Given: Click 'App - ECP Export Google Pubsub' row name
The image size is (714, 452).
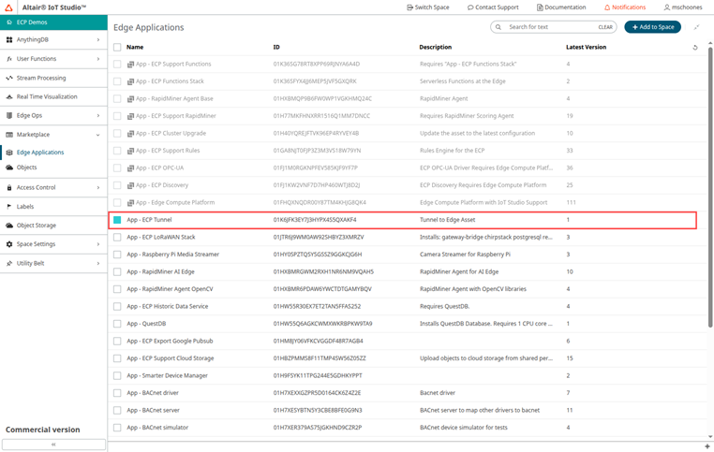Looking at the screenshot, I should (170, 341).
